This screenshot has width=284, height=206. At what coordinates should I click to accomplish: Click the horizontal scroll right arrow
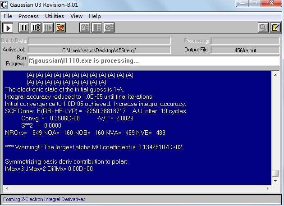pyautogui.click(x=268, y=188)
